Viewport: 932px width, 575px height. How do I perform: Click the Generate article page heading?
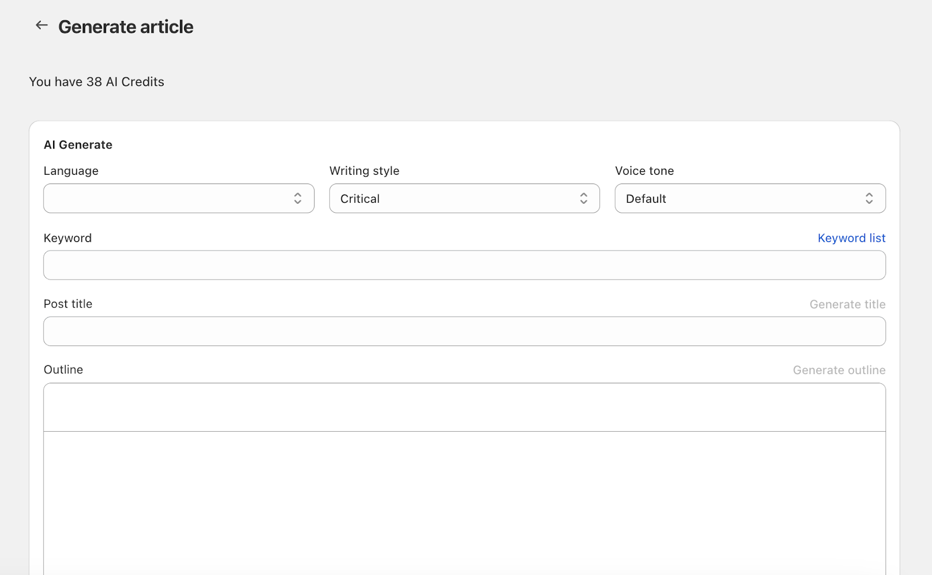click(x=126, y=27)
